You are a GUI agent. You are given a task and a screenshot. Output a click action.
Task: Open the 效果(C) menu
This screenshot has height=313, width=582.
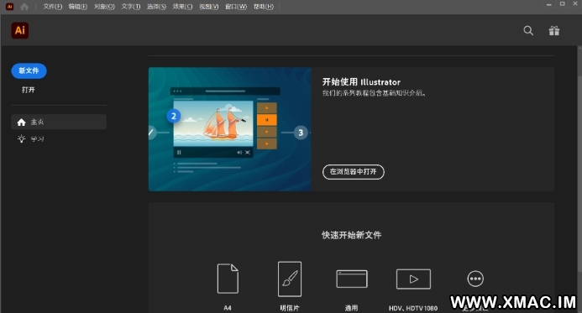[x=182, y=7]
